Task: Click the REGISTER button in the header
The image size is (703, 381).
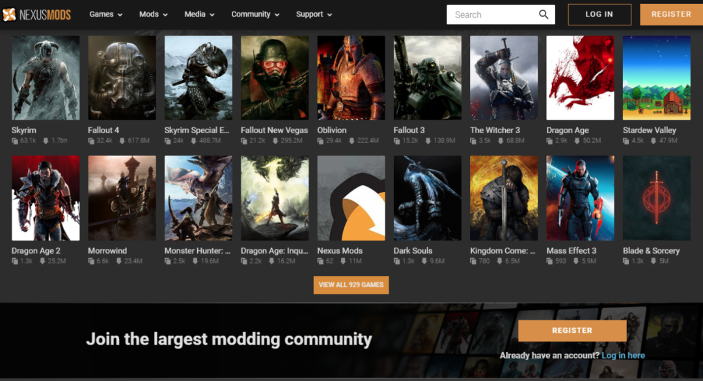Action: coord(671,14)
